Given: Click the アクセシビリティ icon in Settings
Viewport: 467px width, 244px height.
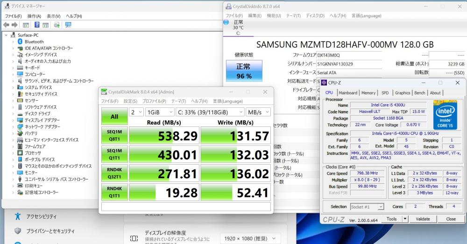Looking at the screenshot, I should click(18, 216).
